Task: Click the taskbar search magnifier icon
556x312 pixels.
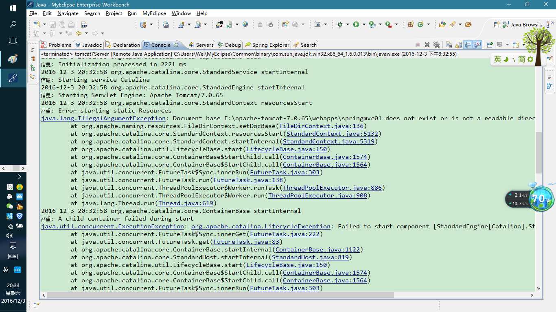Action: point(13,24)
